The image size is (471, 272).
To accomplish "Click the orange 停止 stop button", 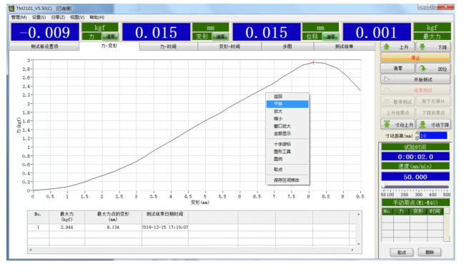I will coord(415,58).
